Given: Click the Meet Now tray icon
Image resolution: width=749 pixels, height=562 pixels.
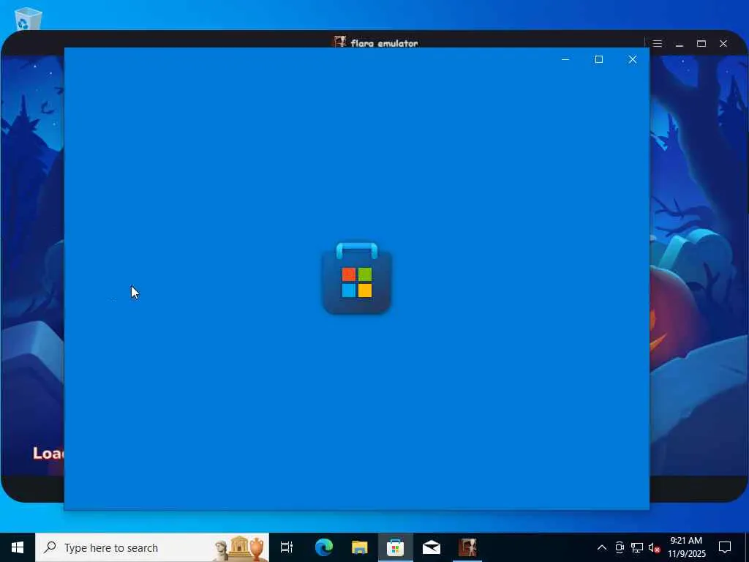Looking at the screenshot, I should pyautogui.click(x=620, y=547).
